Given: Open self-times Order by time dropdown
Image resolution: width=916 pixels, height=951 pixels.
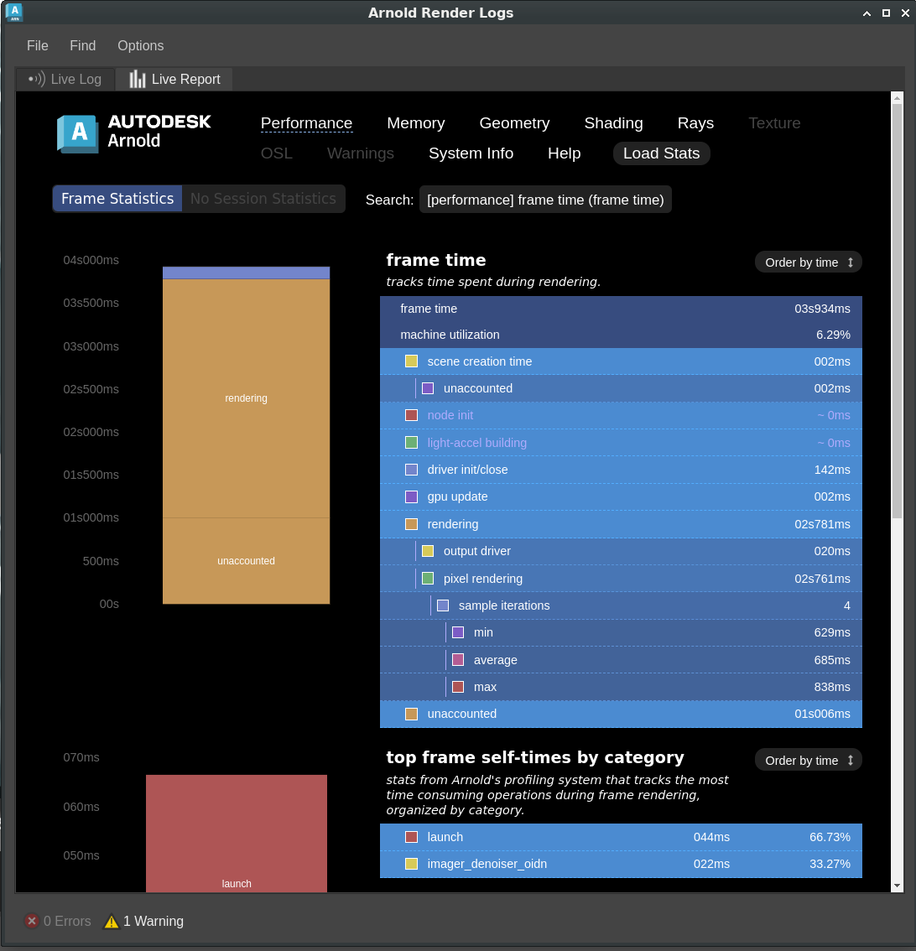Looking at the screenshot, I should [x=808, y=761].
